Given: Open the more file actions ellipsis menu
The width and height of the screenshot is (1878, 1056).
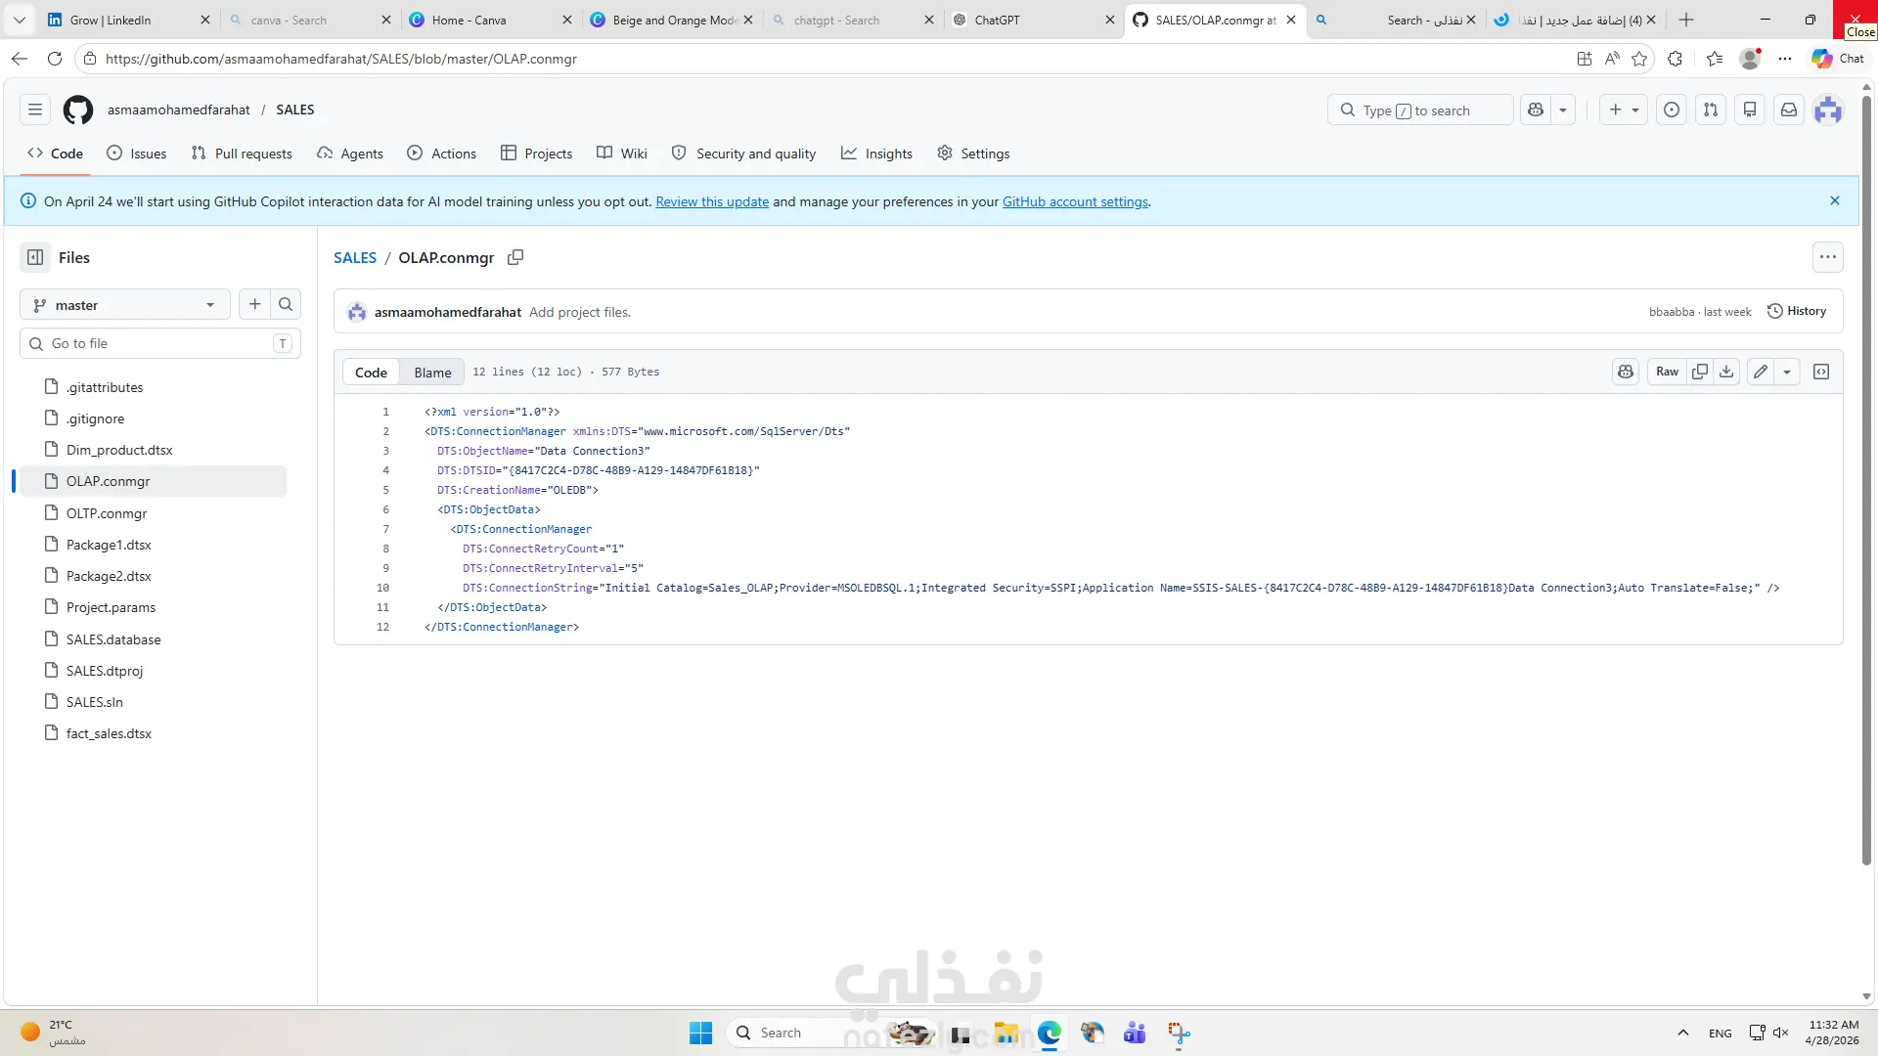Looking at the screenshot, I should point(1828,257).
